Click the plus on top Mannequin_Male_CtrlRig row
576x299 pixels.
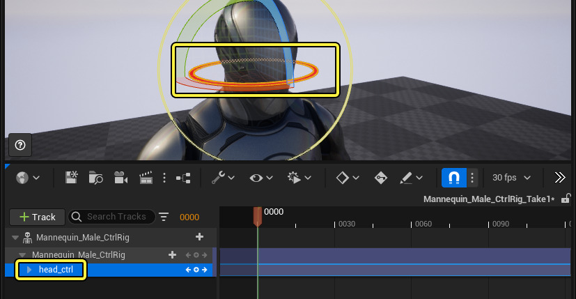pyautogui.click(x=199, y=237)
